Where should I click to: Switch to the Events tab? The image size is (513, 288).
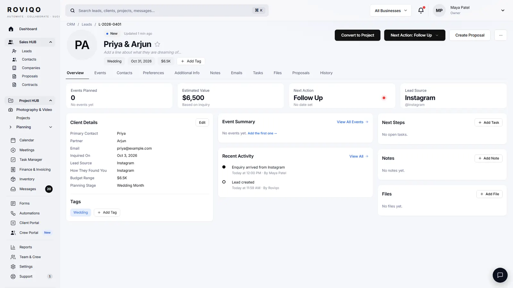100,73
